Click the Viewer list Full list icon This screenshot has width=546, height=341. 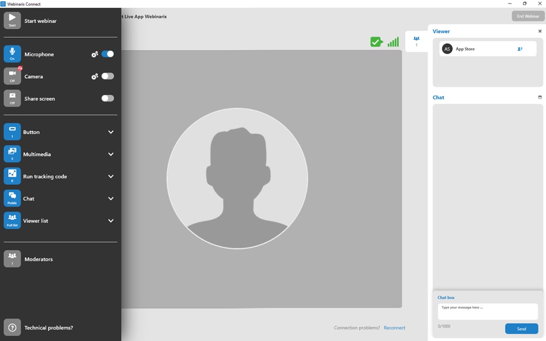[12, 220]
